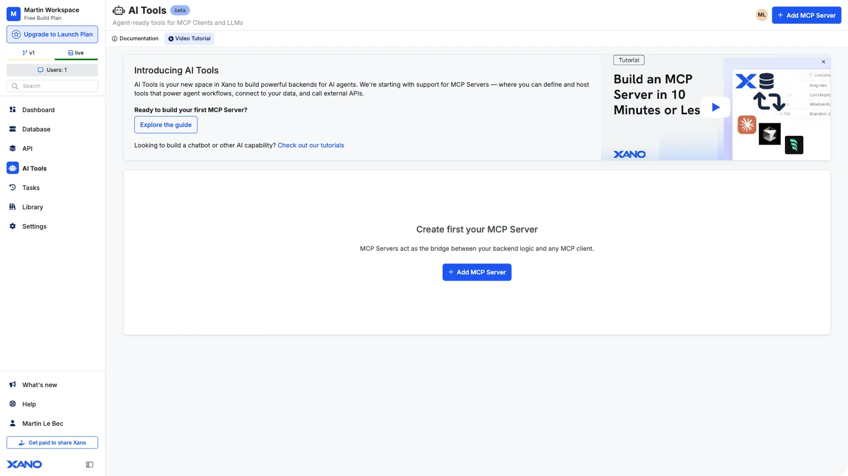The height and width of the screenshot is (476, 848).
Task: Close the Introducing AI Tools banner
Action: [x=823, y=62]
